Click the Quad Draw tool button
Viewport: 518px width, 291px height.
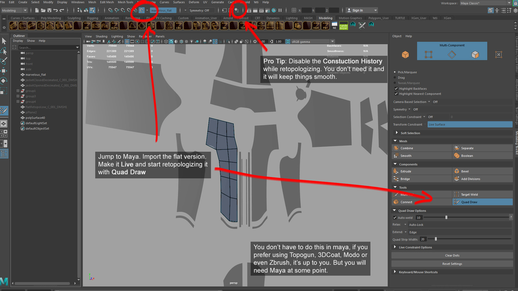coord(482,202)
